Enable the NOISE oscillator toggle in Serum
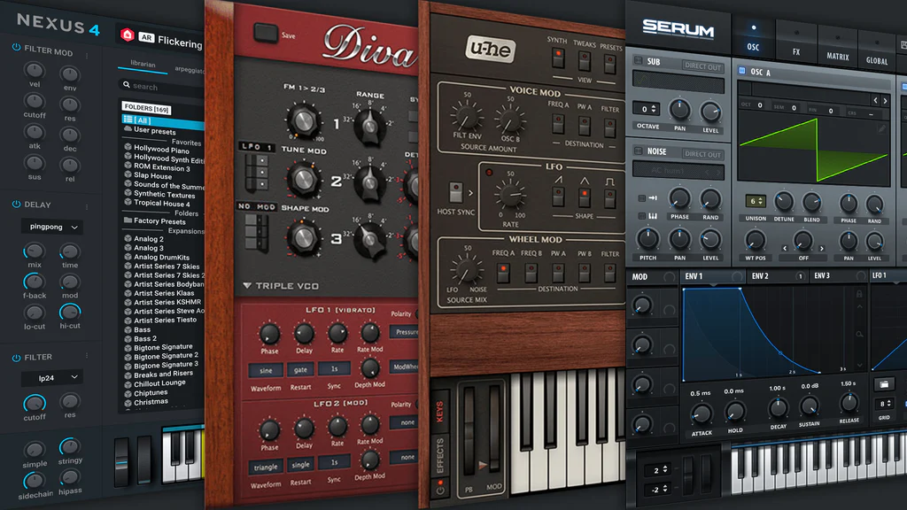907x510 pixels. [x=638, y=151]
